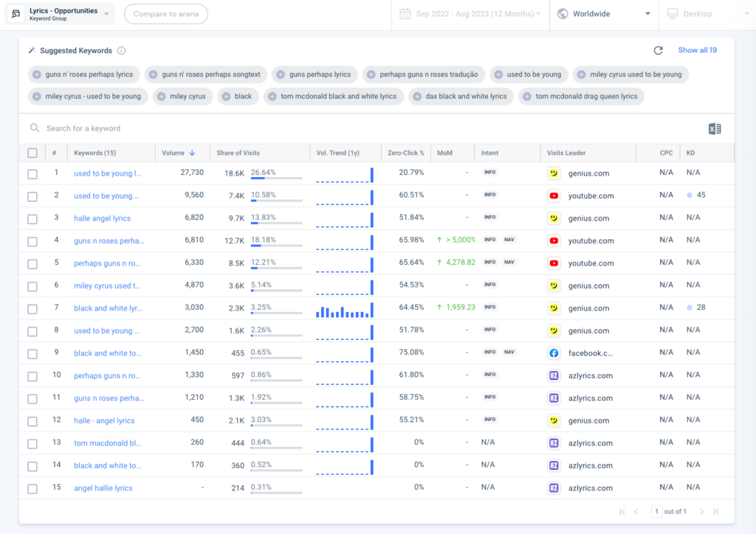The height and width of the screenshot is (534, 756).
Task: Click the share of visits bar for row 1
Action: pyautogui.click(x=276, y=178)
